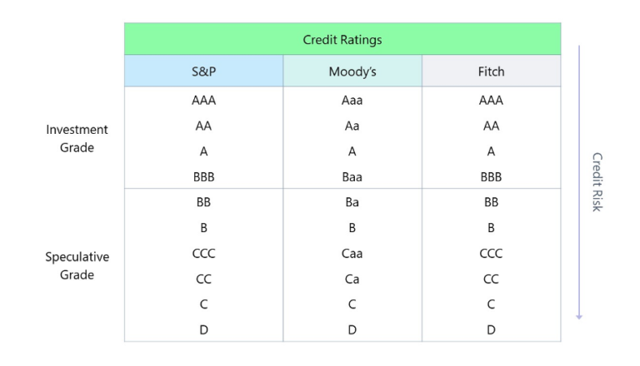This screenshot has width=640, height=366.
Task: Pick the Aa rating under Moody's
Action: 352,126
